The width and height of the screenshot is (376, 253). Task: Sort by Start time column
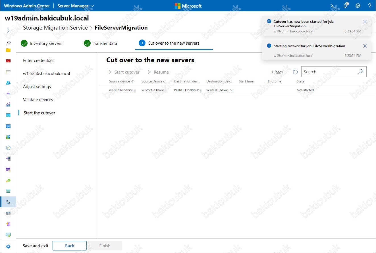(x=246, y=81)
